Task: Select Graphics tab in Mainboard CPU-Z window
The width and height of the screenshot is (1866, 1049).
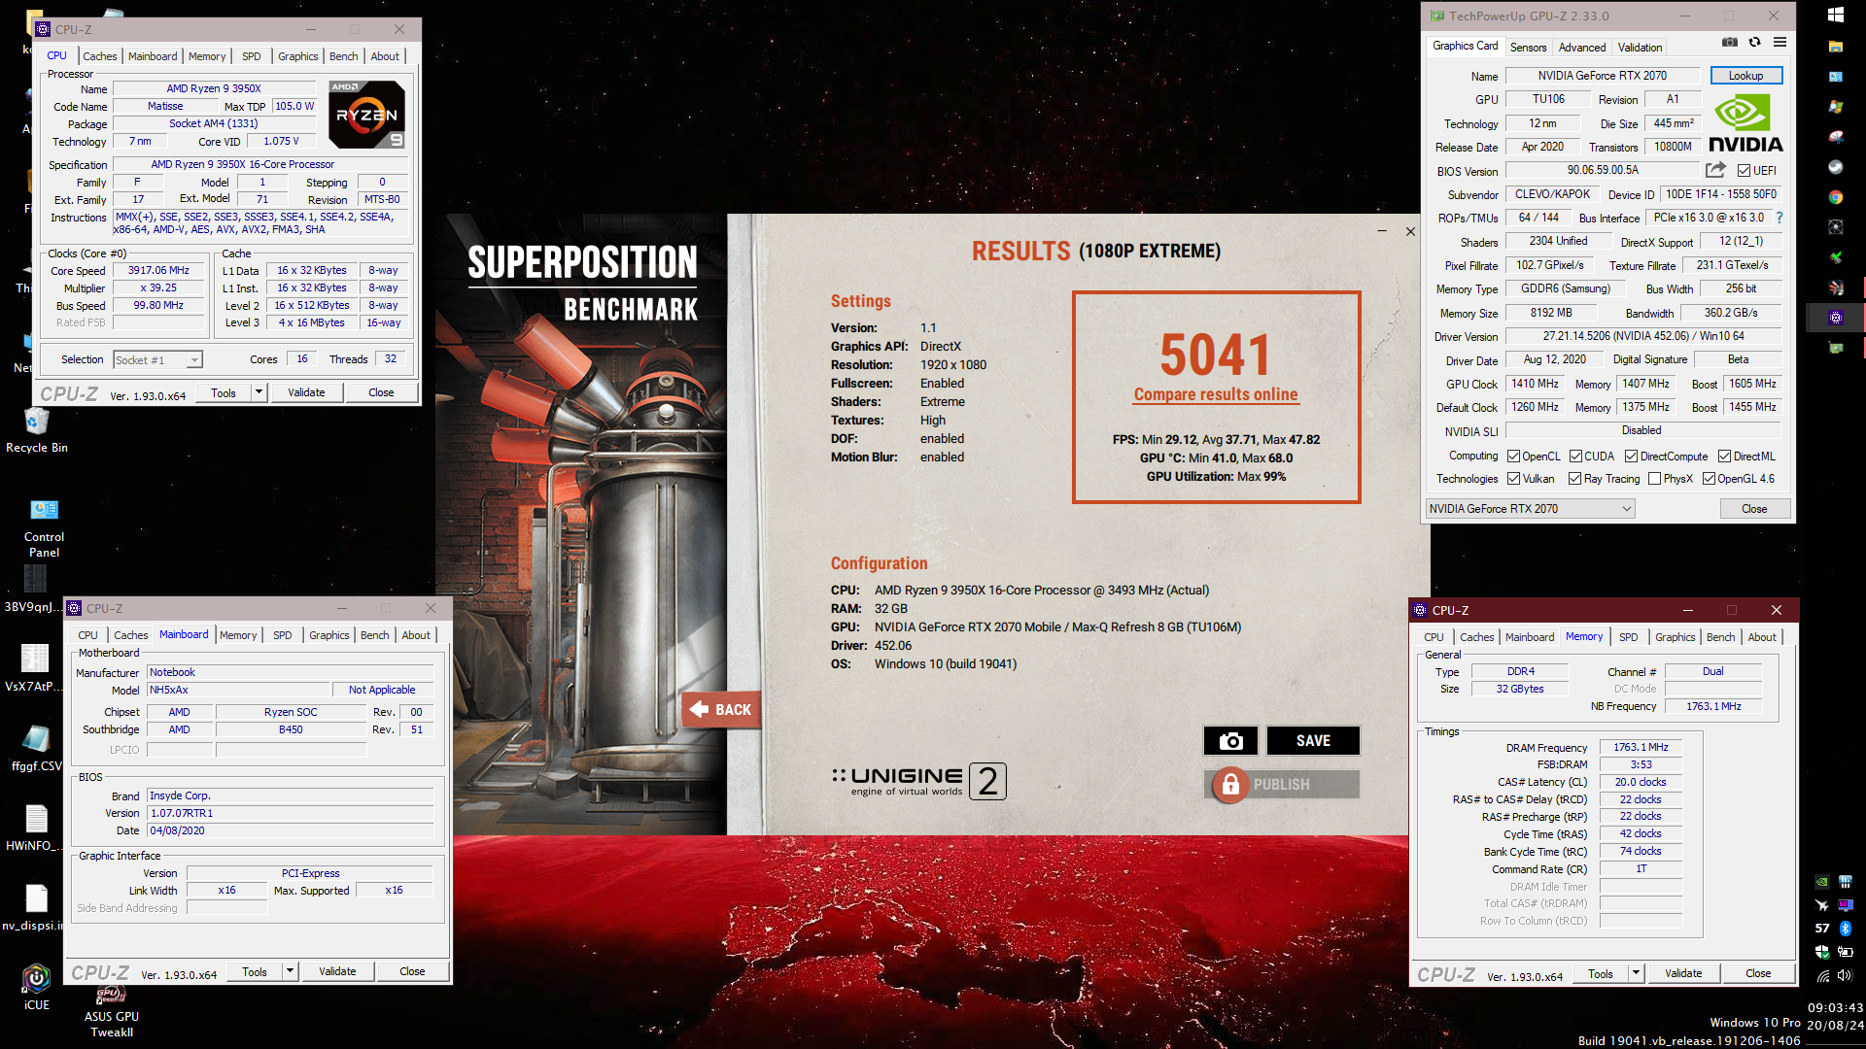Action: coord(328,635)
